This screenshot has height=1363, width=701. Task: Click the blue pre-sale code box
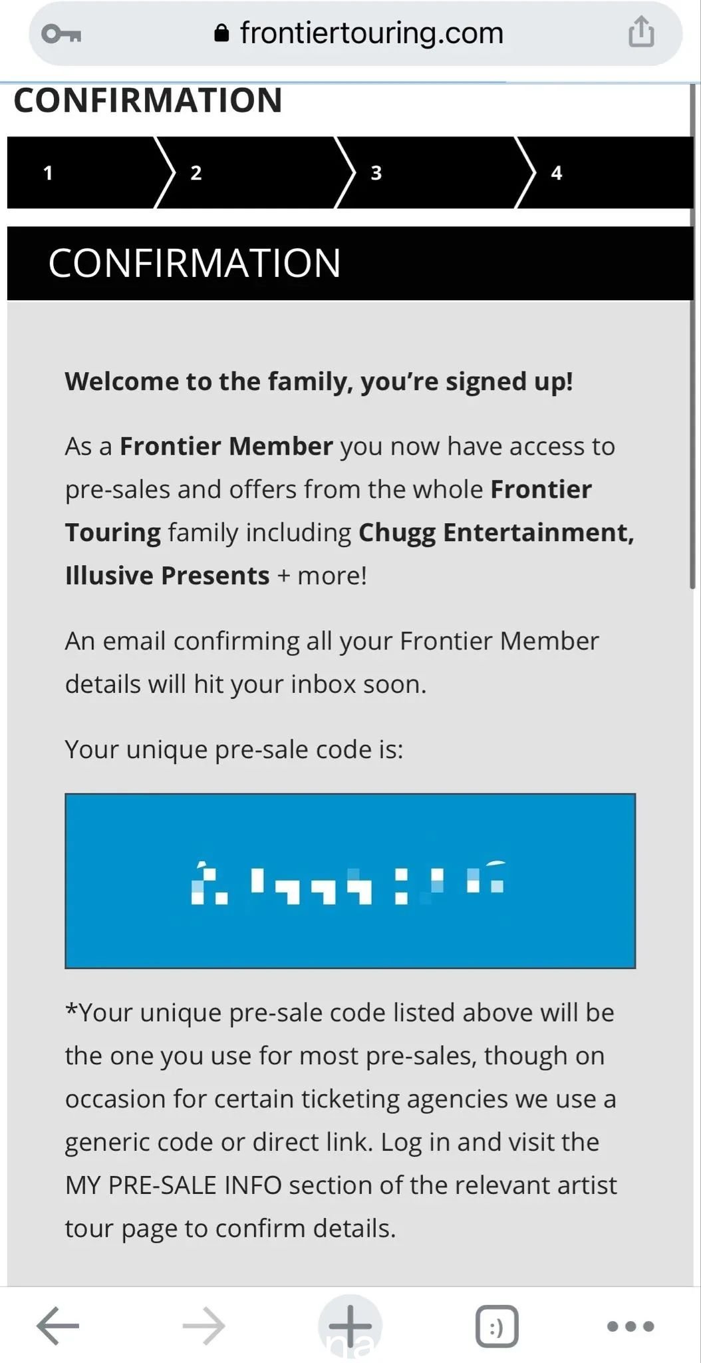point(350,880)
